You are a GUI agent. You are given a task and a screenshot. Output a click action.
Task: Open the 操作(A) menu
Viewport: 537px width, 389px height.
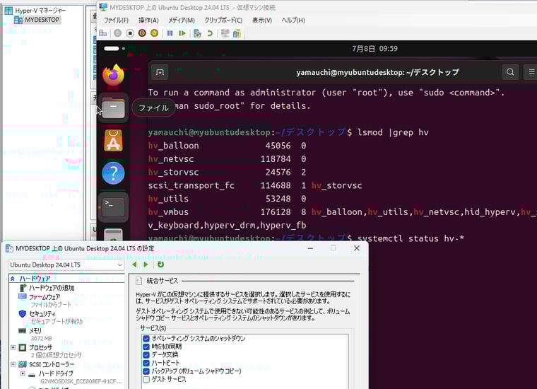click(148, 21)
